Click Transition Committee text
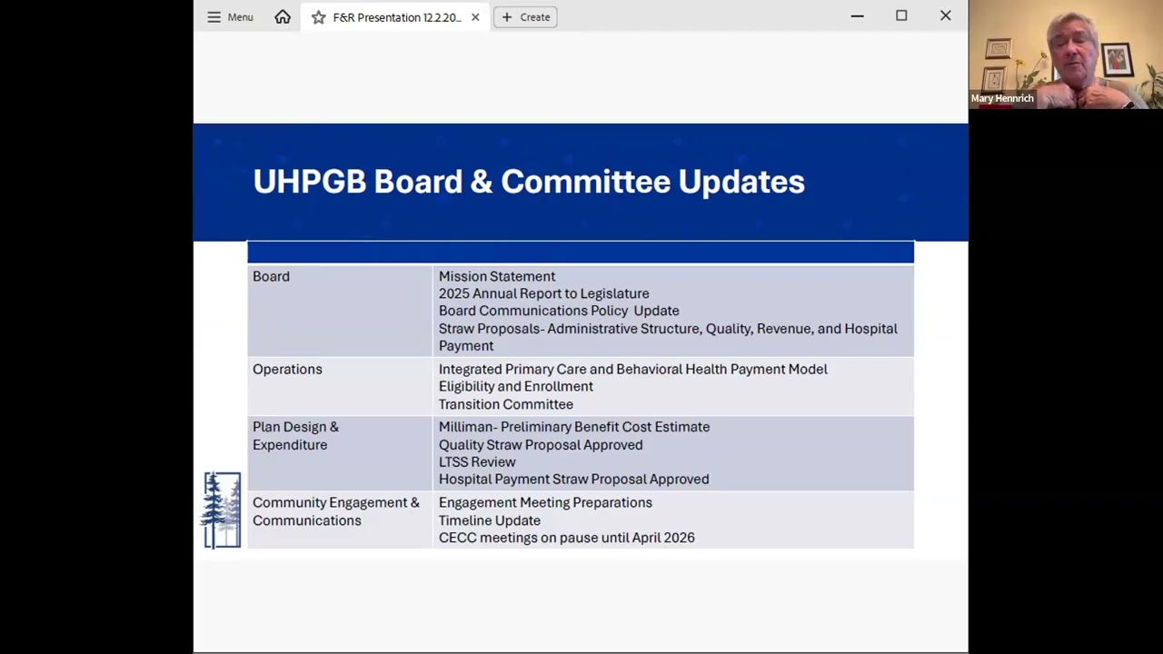The image size is (1163, 654). [506, 404]
